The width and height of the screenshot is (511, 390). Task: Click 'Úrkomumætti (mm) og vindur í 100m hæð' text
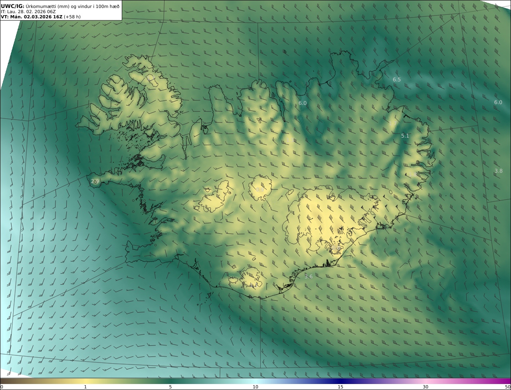pyautogui.click(x=73, y=6)
